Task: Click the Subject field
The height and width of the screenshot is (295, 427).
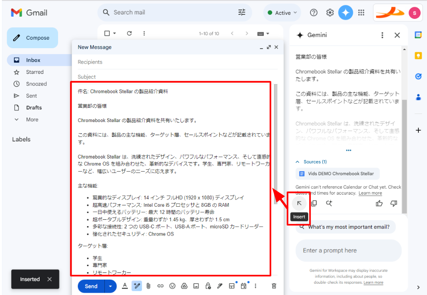Action: pos(178,77)
